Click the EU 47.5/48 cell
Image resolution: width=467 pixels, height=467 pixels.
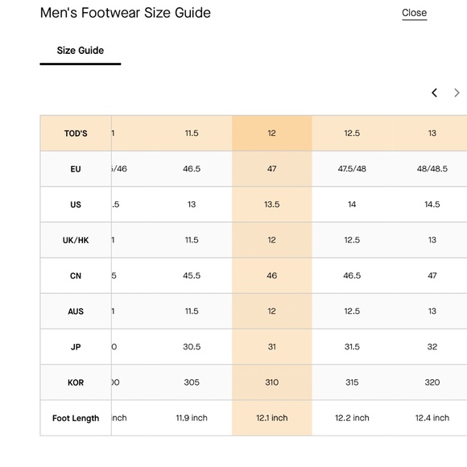coord(352,169)
